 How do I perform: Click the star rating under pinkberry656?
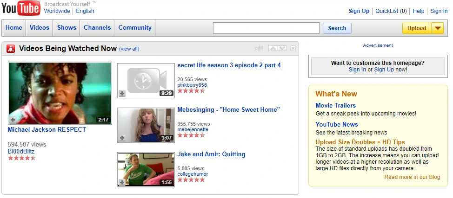tap(191, 91)
